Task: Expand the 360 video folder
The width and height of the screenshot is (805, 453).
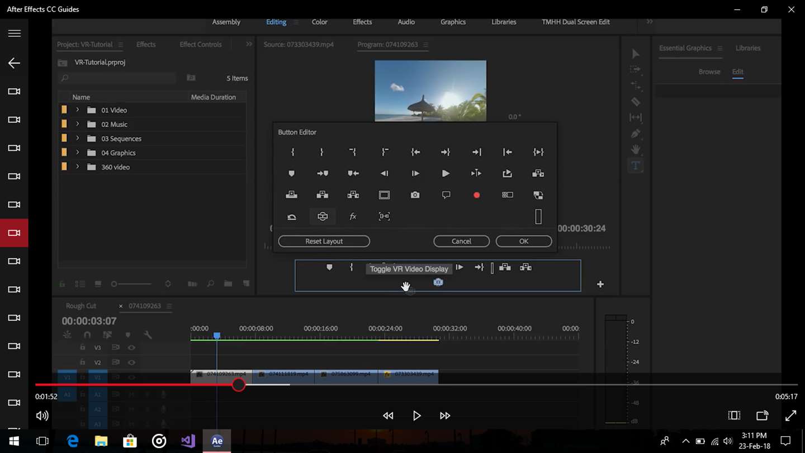Action: tap(78, 167)
